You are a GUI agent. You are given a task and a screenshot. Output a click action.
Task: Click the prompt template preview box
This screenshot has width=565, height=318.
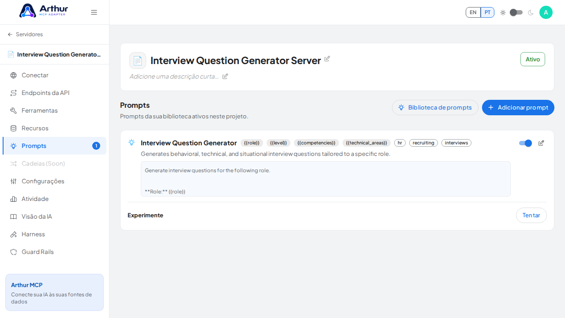pos(326,179)
